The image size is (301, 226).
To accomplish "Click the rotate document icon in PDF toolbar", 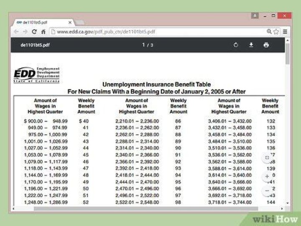I will pyautogui.click(x=236, y=45).
